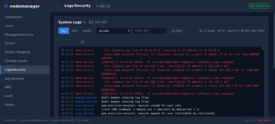
Task: Click the WS connected status badge
Action: 260,6
